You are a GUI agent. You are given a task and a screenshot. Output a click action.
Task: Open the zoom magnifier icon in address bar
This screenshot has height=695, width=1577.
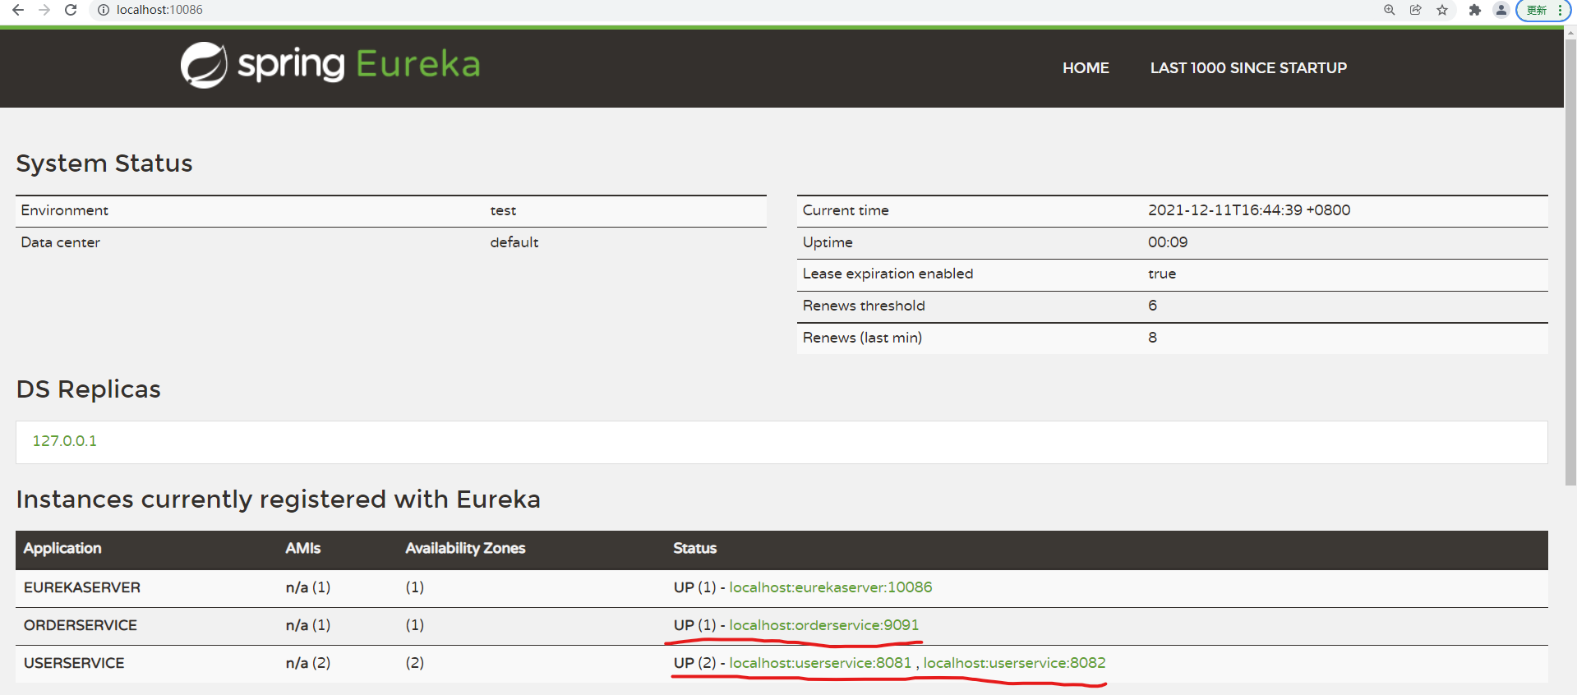(x=1389, y=10)
